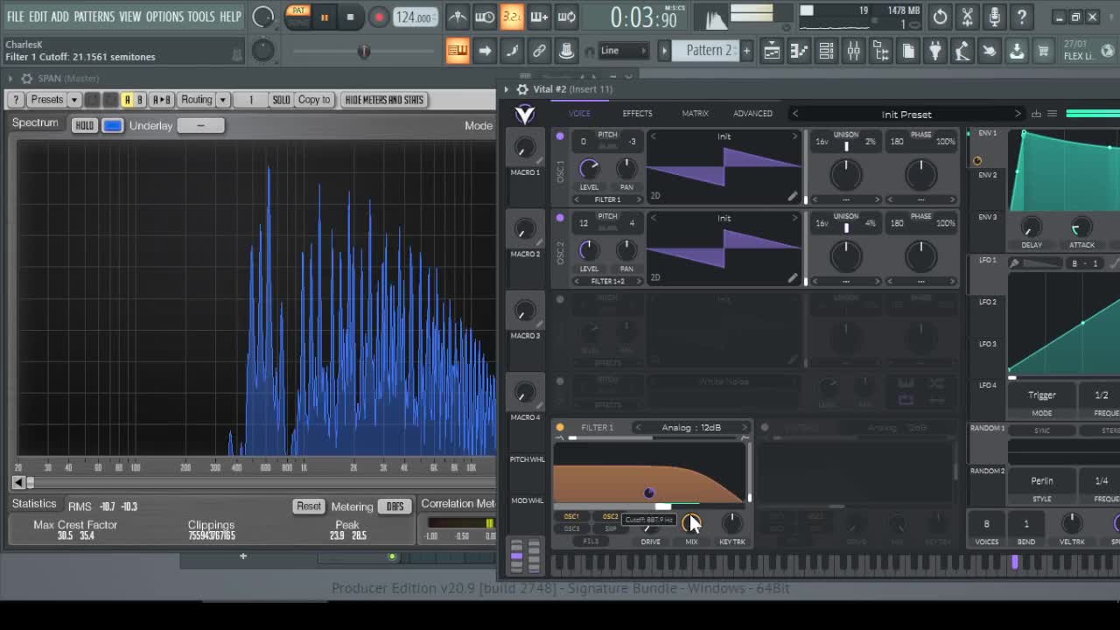Image resolution: width=1120 pixels, height=630 pixels.
Task: Open the PATTERNS menu
Action: 94,17
